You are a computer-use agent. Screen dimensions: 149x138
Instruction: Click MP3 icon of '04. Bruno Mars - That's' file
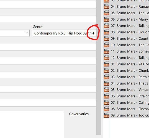pyautogui.click(x=106, y=83)
